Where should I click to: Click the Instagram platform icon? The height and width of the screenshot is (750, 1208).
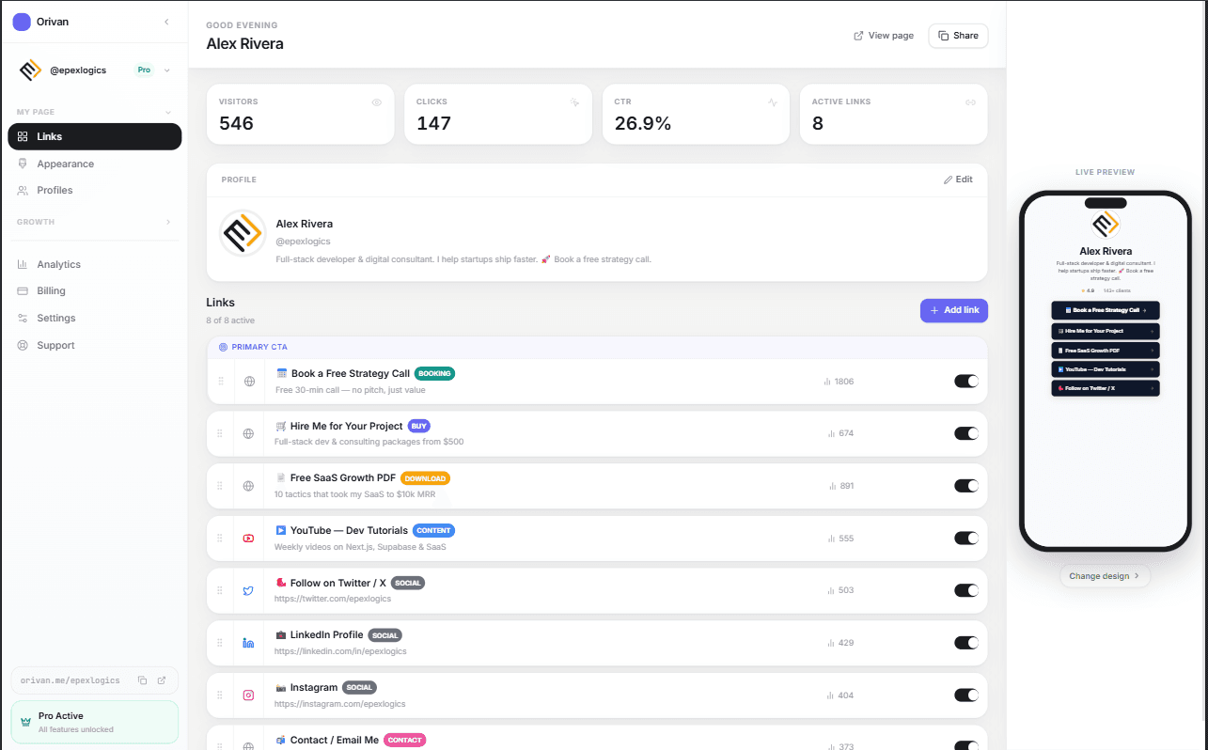click(248, 695)
